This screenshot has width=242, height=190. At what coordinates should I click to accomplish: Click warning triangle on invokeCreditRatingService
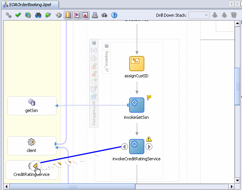click(x=149, y=139)
